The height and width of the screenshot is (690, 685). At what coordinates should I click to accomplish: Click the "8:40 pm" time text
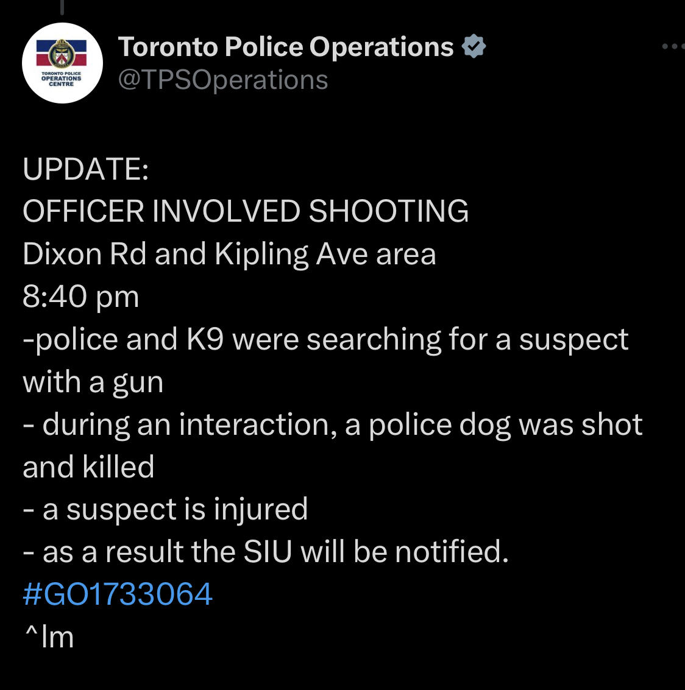click(81, 297)
